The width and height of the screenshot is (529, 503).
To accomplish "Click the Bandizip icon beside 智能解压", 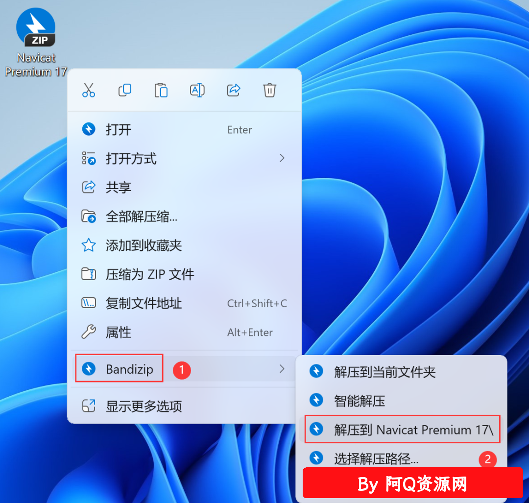I will (316, 400).
